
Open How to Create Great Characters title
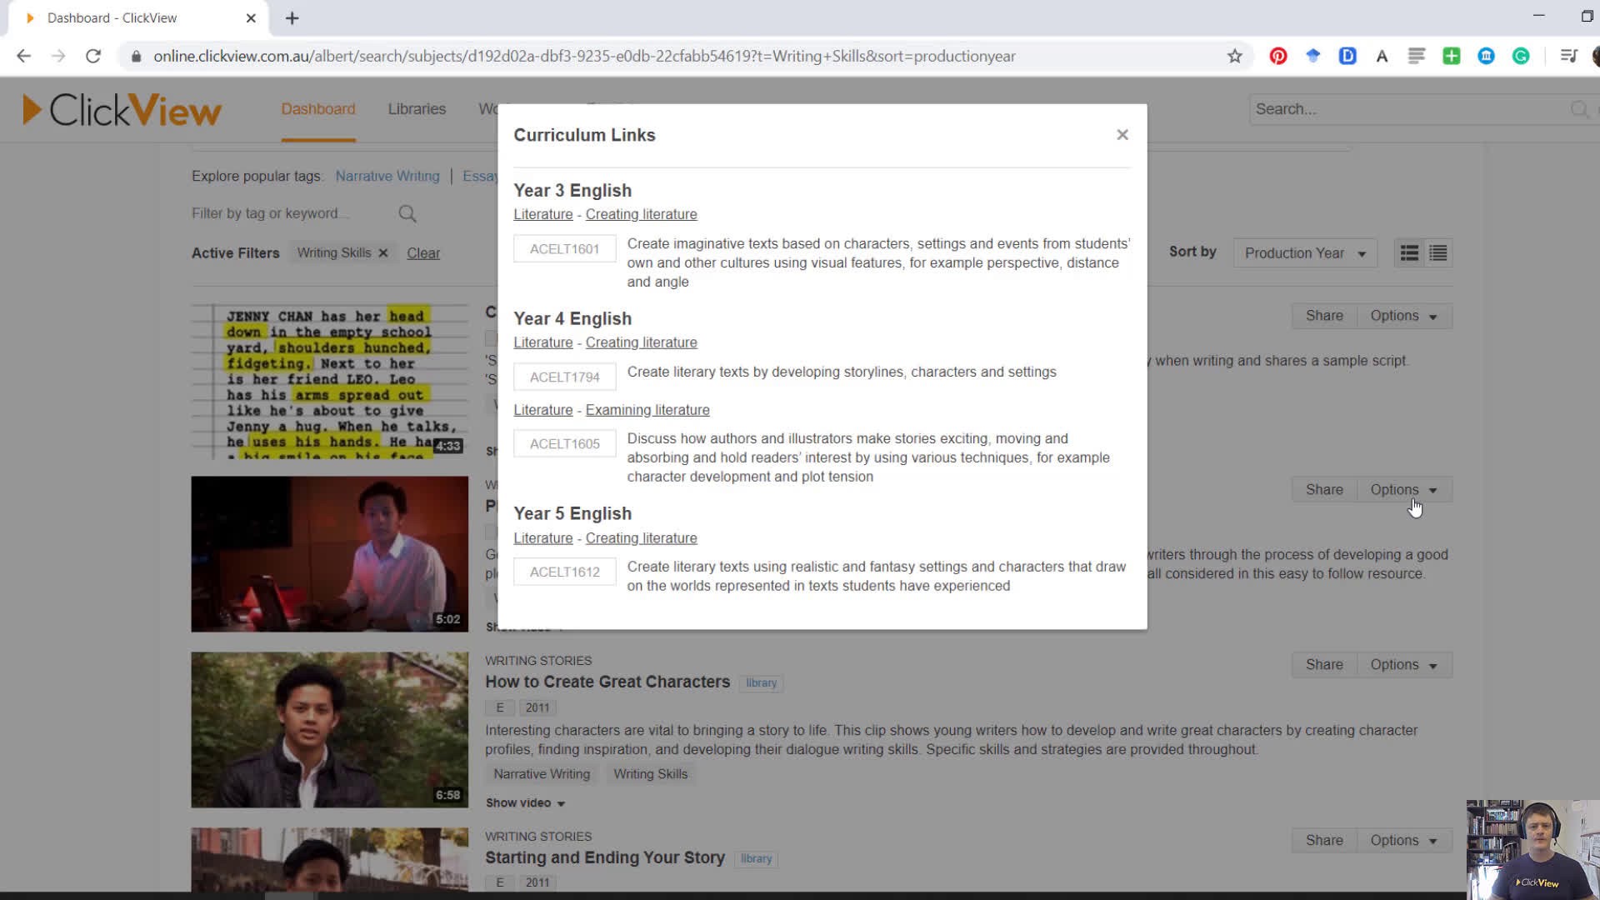pyautogui.click(x=607, y=682)
